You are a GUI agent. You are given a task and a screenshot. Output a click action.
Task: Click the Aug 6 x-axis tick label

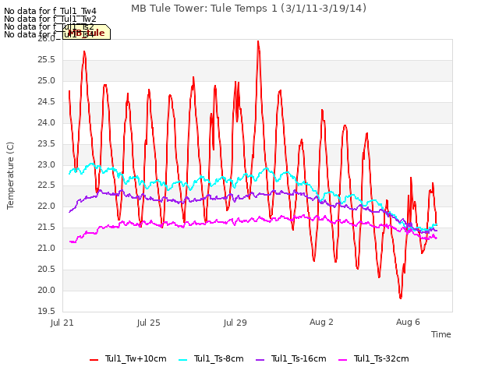(408, 322)
